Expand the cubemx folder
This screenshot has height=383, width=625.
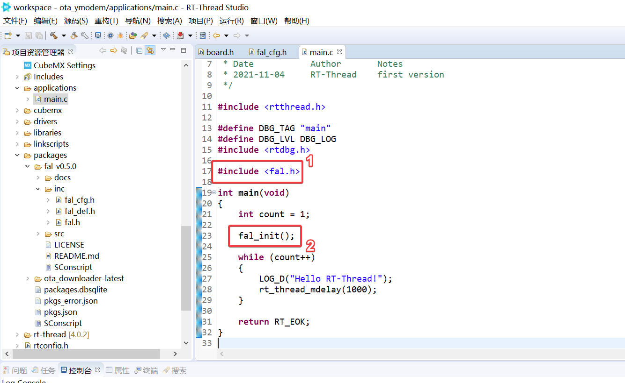(x=17, y=110)
